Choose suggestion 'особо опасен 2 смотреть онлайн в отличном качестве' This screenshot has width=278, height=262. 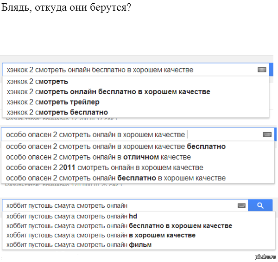(138, 157)
